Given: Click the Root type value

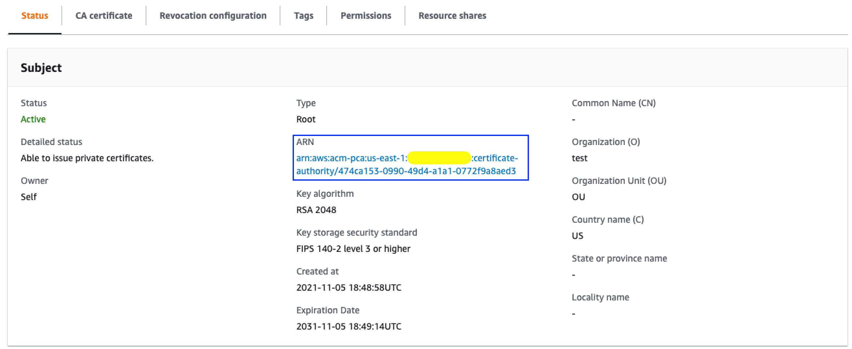Looking at the screenshot, I should [x=306, y=119].
